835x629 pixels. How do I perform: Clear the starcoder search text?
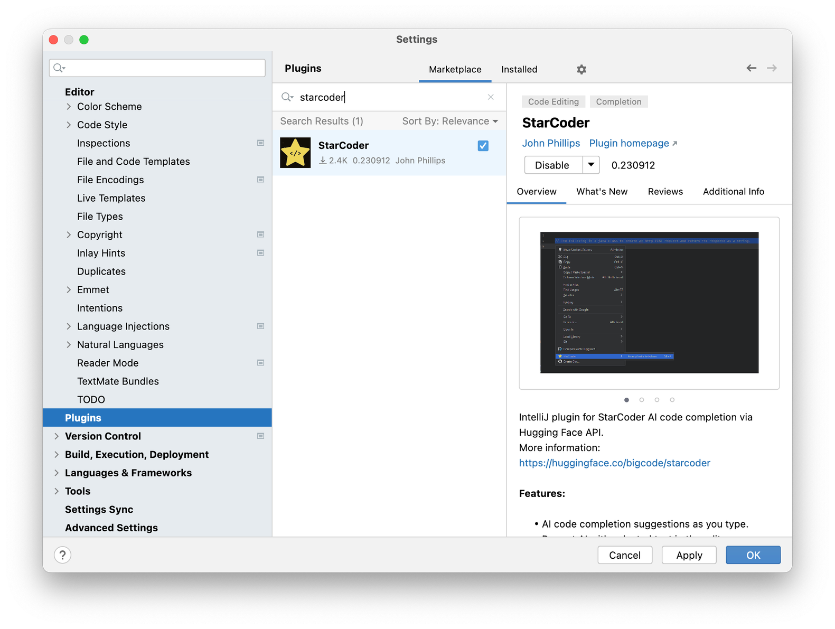pyautogui.click(x=491, y=97)
